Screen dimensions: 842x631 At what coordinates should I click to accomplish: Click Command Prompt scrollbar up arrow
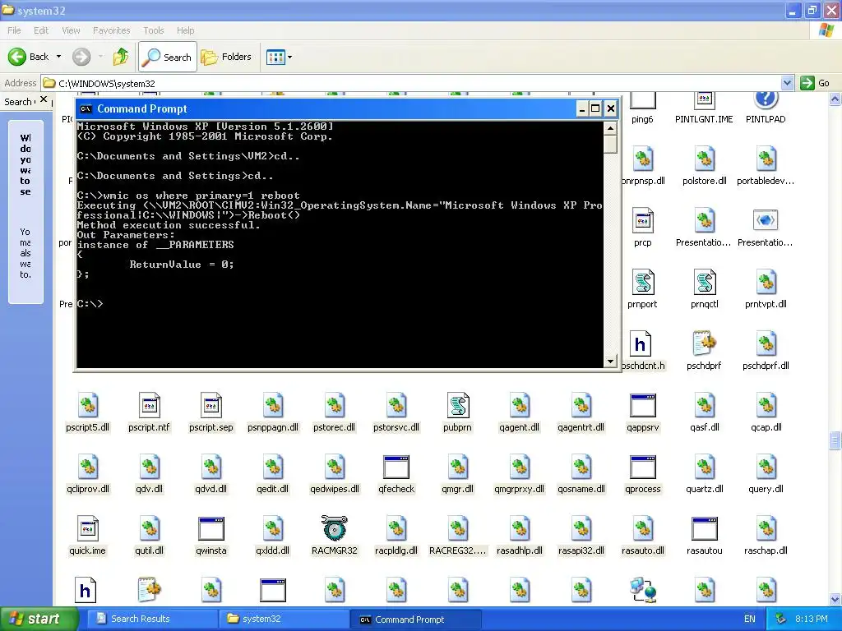(610, 128)
